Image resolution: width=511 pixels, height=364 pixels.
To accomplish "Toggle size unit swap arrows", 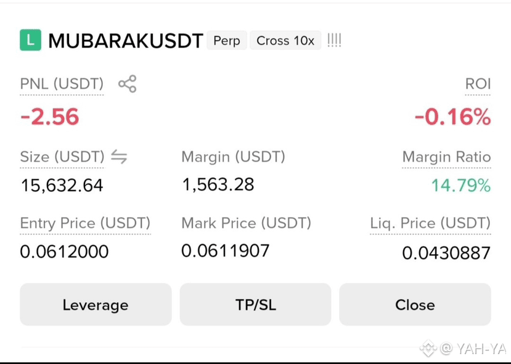I will (119, 157).
